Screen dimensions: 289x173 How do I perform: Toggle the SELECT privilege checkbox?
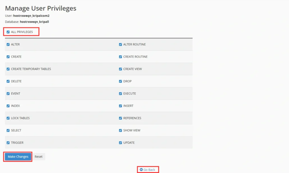8,130
